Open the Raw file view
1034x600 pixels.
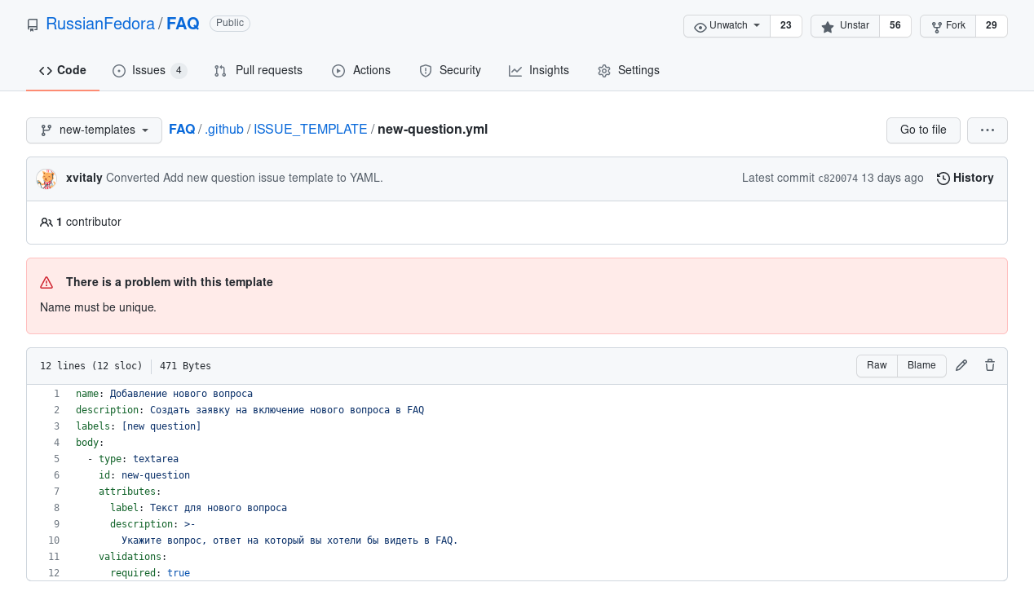[x=877, y=366]
